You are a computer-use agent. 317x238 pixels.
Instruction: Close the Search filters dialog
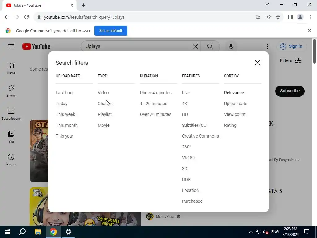(x=257, y=63)
